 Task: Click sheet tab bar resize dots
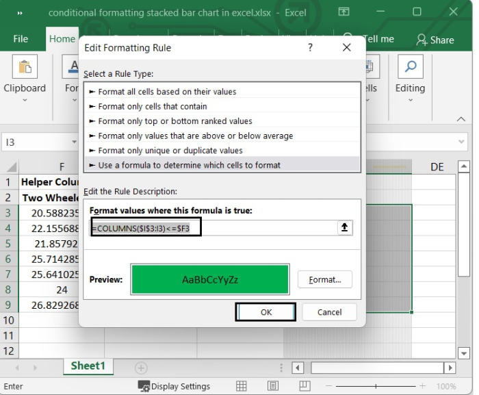tap(281, 368)
